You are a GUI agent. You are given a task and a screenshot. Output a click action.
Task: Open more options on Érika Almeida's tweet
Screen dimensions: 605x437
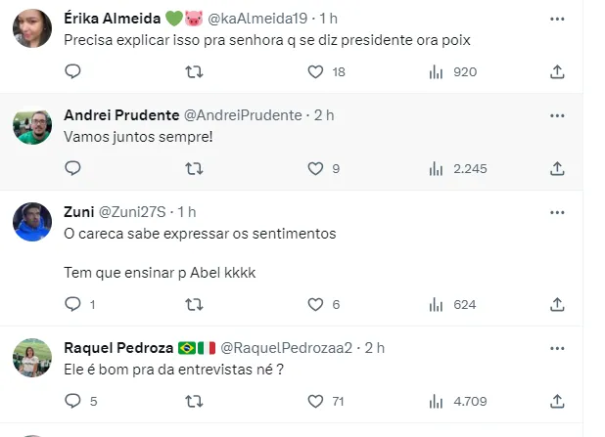pos(557,19)
